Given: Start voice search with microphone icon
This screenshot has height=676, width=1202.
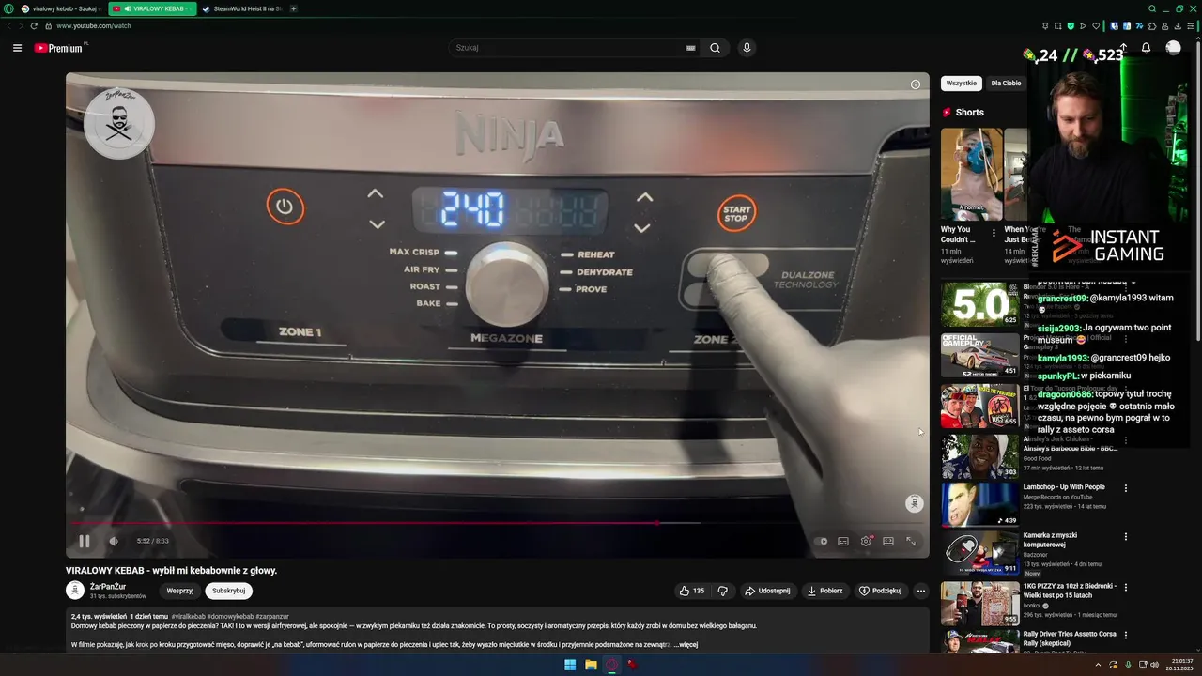Looking at the screenshot, I should pos(747,48).
